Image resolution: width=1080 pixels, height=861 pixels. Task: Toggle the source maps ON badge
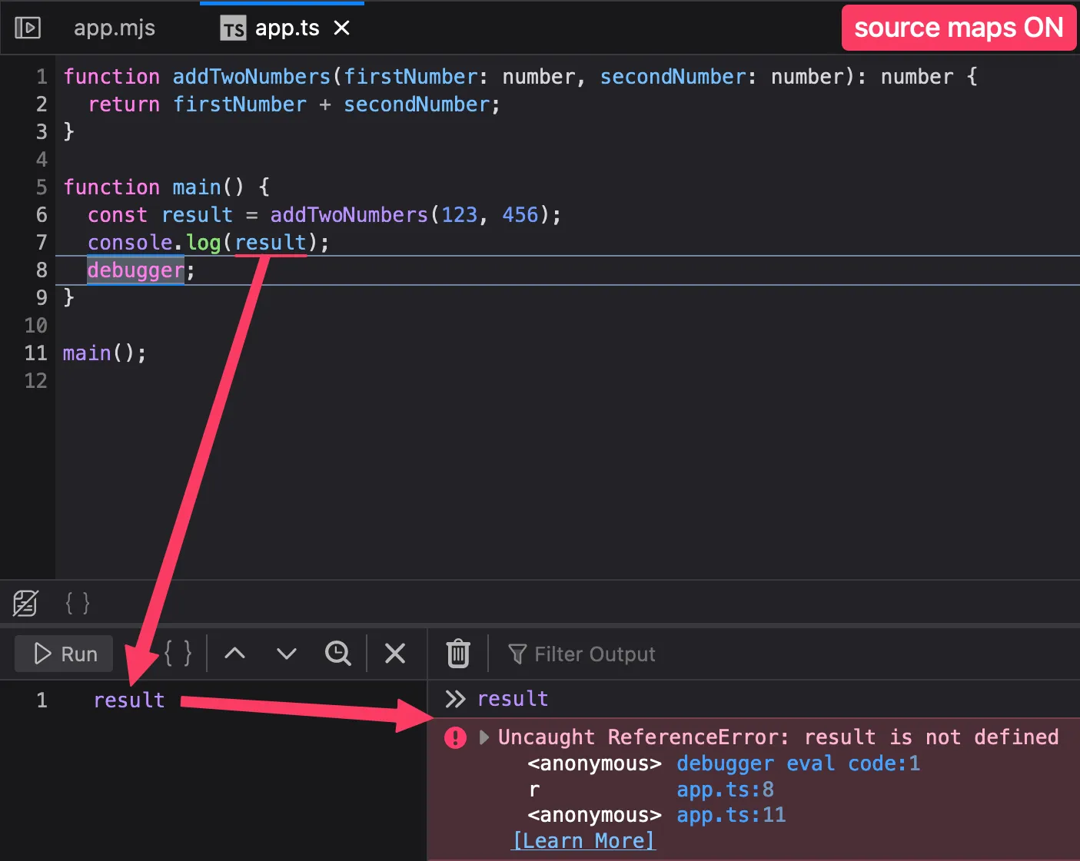click(959, 27)
